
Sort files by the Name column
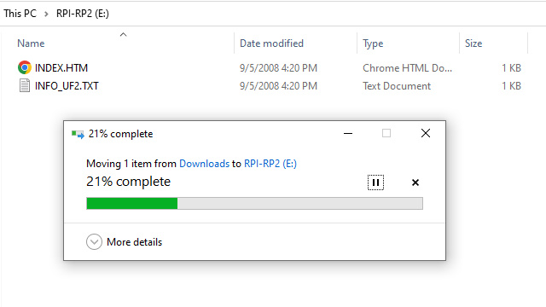[31, 43]
